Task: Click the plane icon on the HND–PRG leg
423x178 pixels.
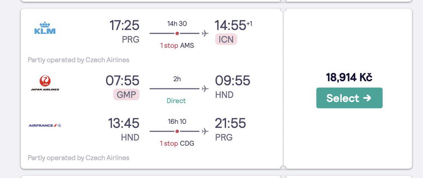Action: coord(205,131)
